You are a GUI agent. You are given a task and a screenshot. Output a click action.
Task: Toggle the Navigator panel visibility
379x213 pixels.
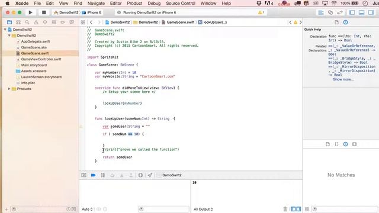(352, 12)
